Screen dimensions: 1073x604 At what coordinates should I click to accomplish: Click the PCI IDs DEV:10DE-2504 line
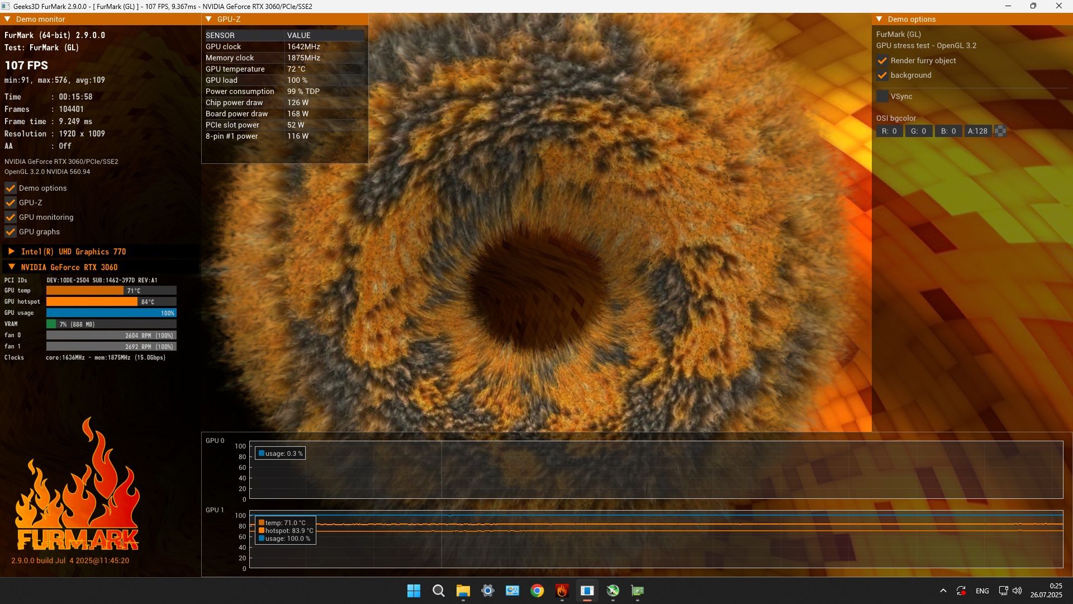click(80, 280)
